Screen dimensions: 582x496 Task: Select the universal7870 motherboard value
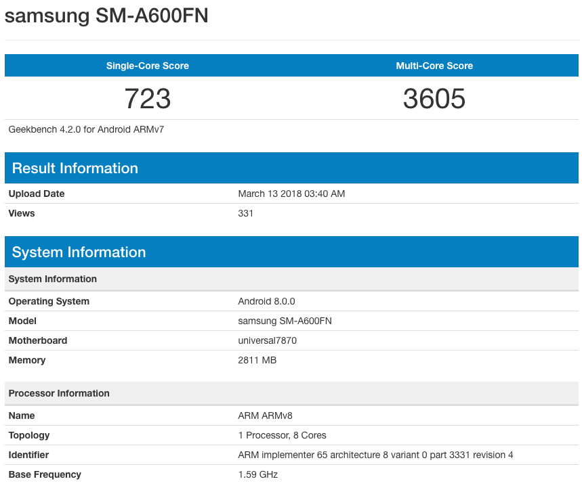click(267, 340)
